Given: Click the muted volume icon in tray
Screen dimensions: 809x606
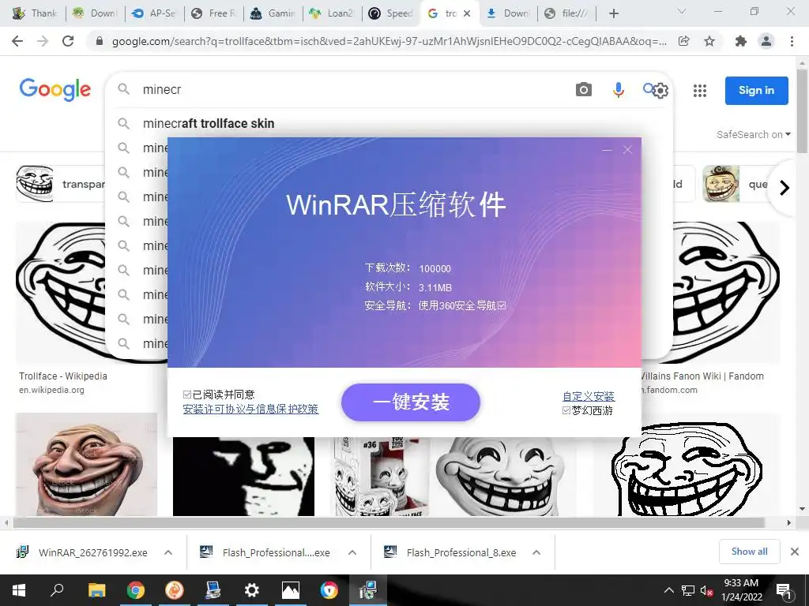Looking at the screenshot, I should (x=706, y=591).
